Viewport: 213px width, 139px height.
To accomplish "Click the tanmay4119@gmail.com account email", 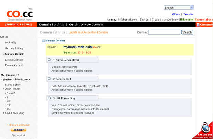I will point(122,20).
